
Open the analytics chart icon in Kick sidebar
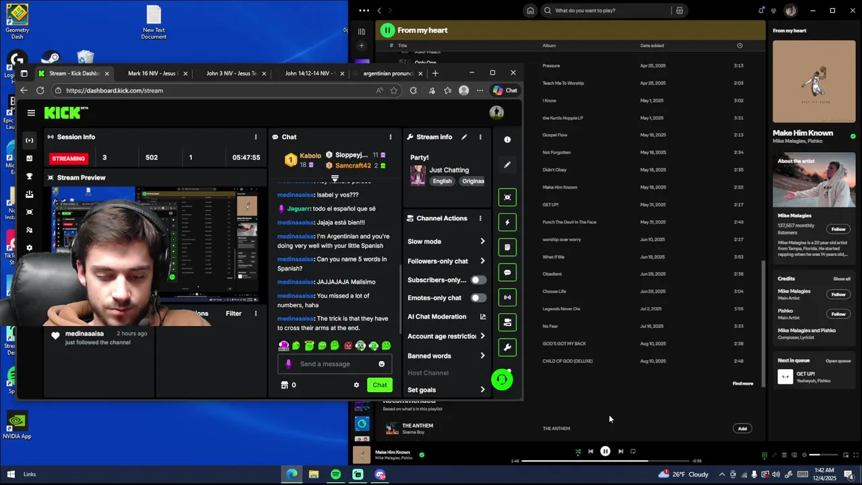coord(29,158)
